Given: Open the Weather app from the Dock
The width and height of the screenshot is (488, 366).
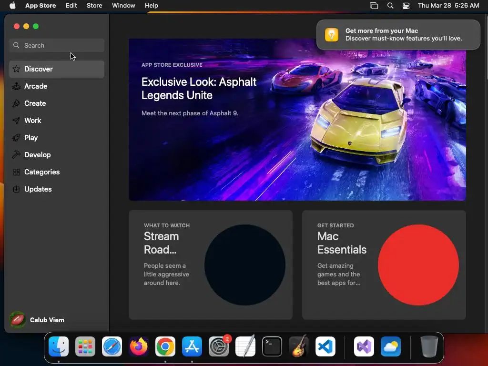Looking at the screenshot, I should (x=391, y=346).
